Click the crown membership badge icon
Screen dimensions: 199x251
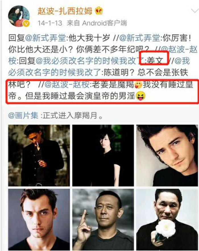pyautogui.click(x=99, y=11)
